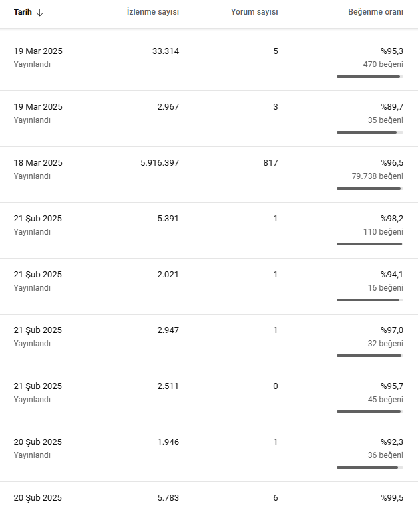Select the 18 Mar 2025 date row
The width and height of the screenshot is (418, 506).
pos(209,175)
